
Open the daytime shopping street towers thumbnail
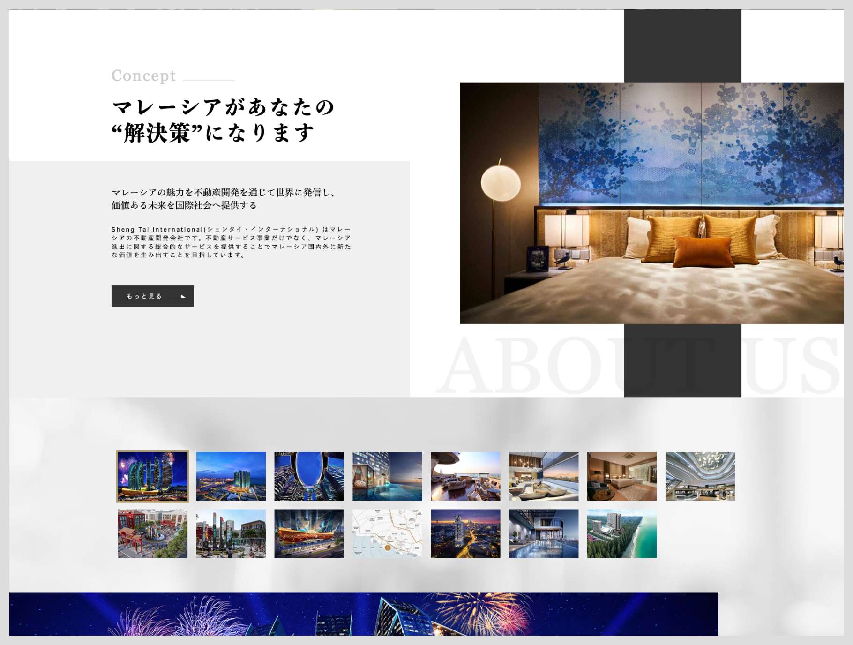231,533
